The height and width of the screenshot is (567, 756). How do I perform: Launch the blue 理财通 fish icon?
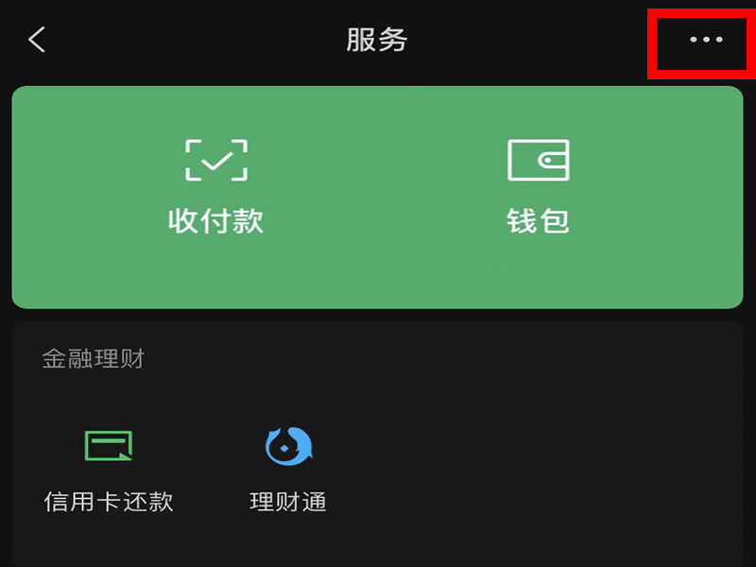pos(289,446)
